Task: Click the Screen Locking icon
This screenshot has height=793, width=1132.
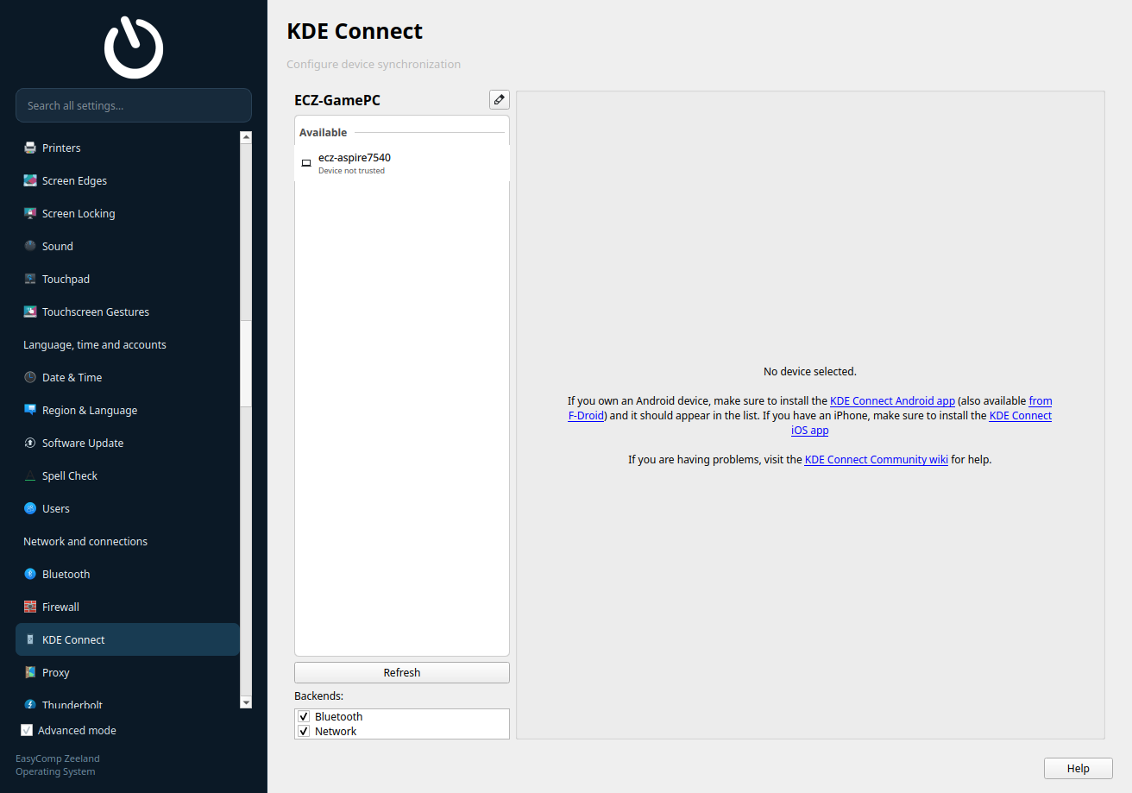Action: coord(30,213)
